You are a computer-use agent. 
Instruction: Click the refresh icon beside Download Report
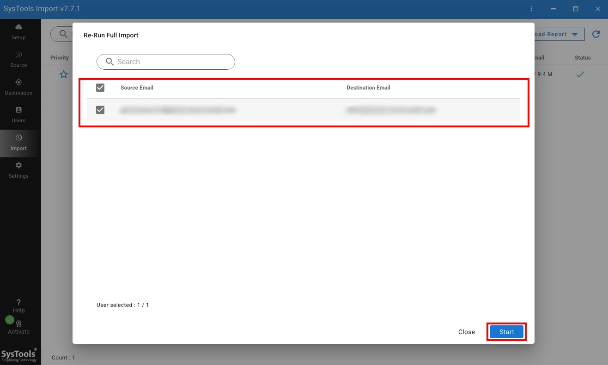[x=596, y=34]
